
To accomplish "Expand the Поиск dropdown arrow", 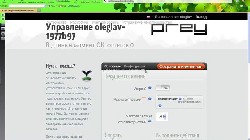I will click(56, 6).
